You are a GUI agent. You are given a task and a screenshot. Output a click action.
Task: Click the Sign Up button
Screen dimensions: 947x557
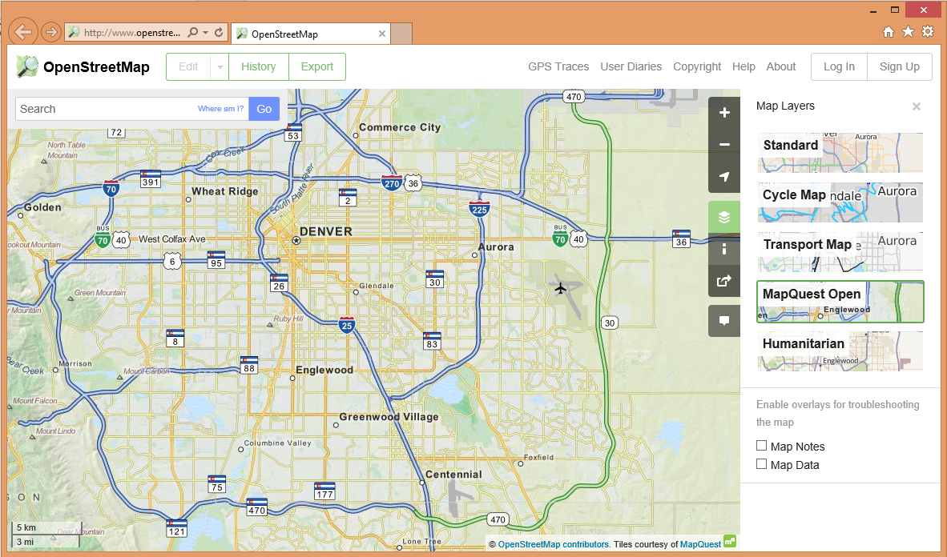900,67
